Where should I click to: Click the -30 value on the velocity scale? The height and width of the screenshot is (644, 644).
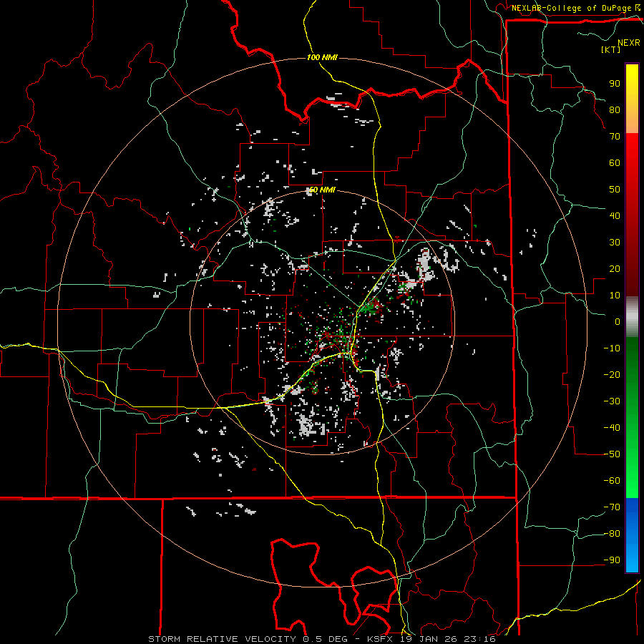click(x=612, y=401)
